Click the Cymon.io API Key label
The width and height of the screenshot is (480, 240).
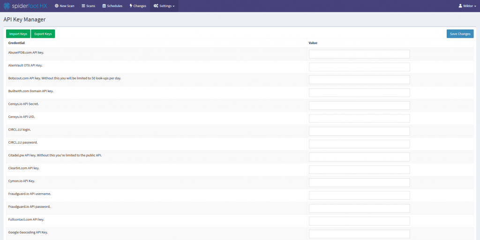pos(22,181)
